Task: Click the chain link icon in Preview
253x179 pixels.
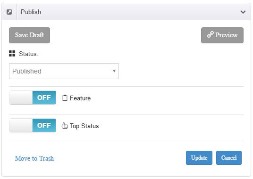Action: (x=211, y=34)
